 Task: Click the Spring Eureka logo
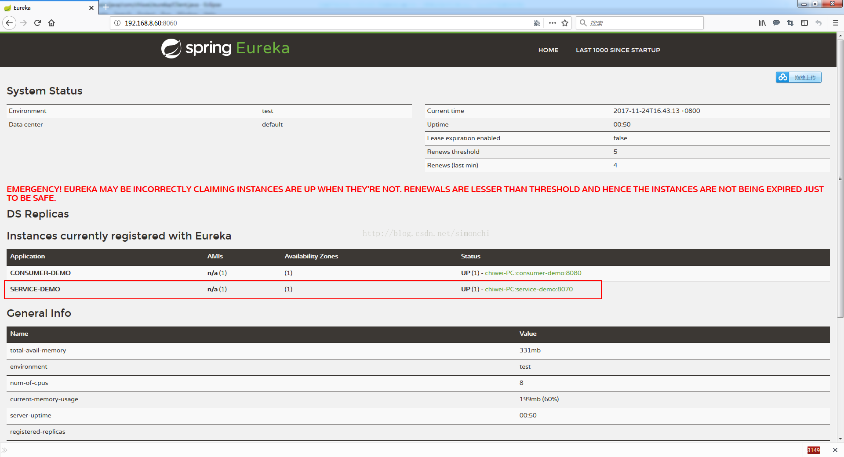click(225, 48)
